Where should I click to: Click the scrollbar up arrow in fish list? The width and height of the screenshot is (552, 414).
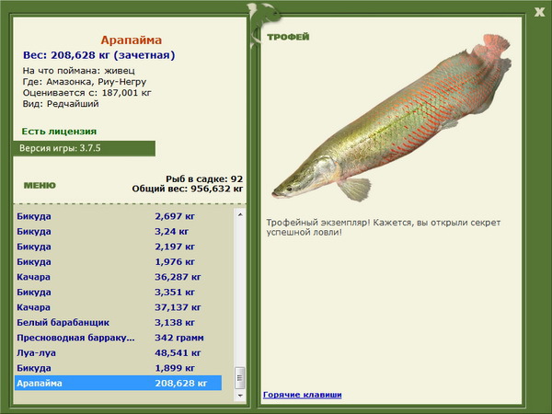[240, 214]
